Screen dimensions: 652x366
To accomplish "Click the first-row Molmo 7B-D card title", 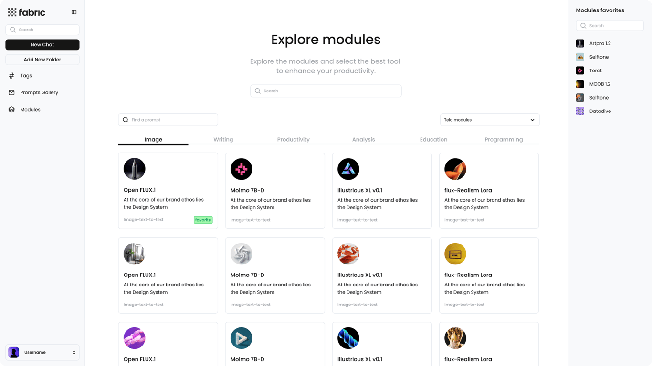I will 247,190.
